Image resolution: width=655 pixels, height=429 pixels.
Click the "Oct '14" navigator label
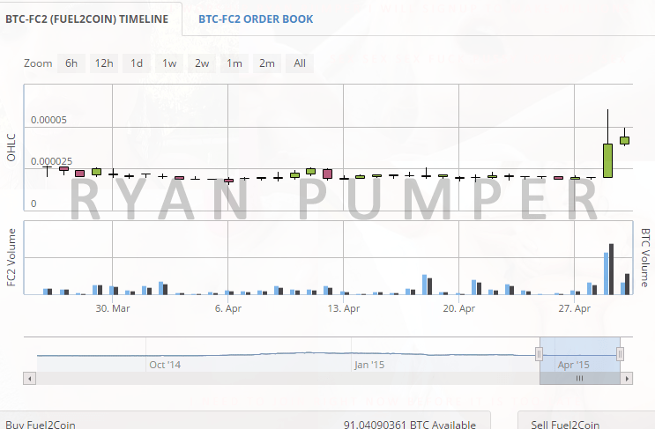pyautogui.click(x=165, y=365)
